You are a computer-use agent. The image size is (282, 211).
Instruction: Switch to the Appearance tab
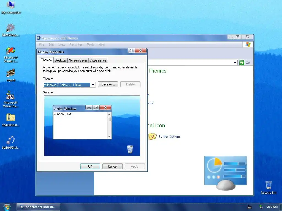[x=98, y=60]
